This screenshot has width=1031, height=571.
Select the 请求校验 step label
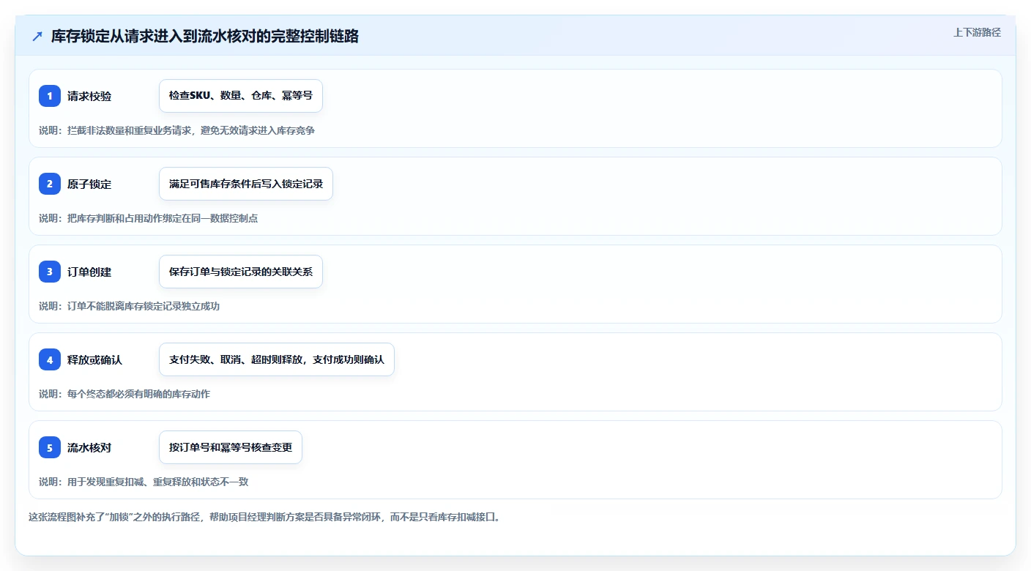point(89,96)
